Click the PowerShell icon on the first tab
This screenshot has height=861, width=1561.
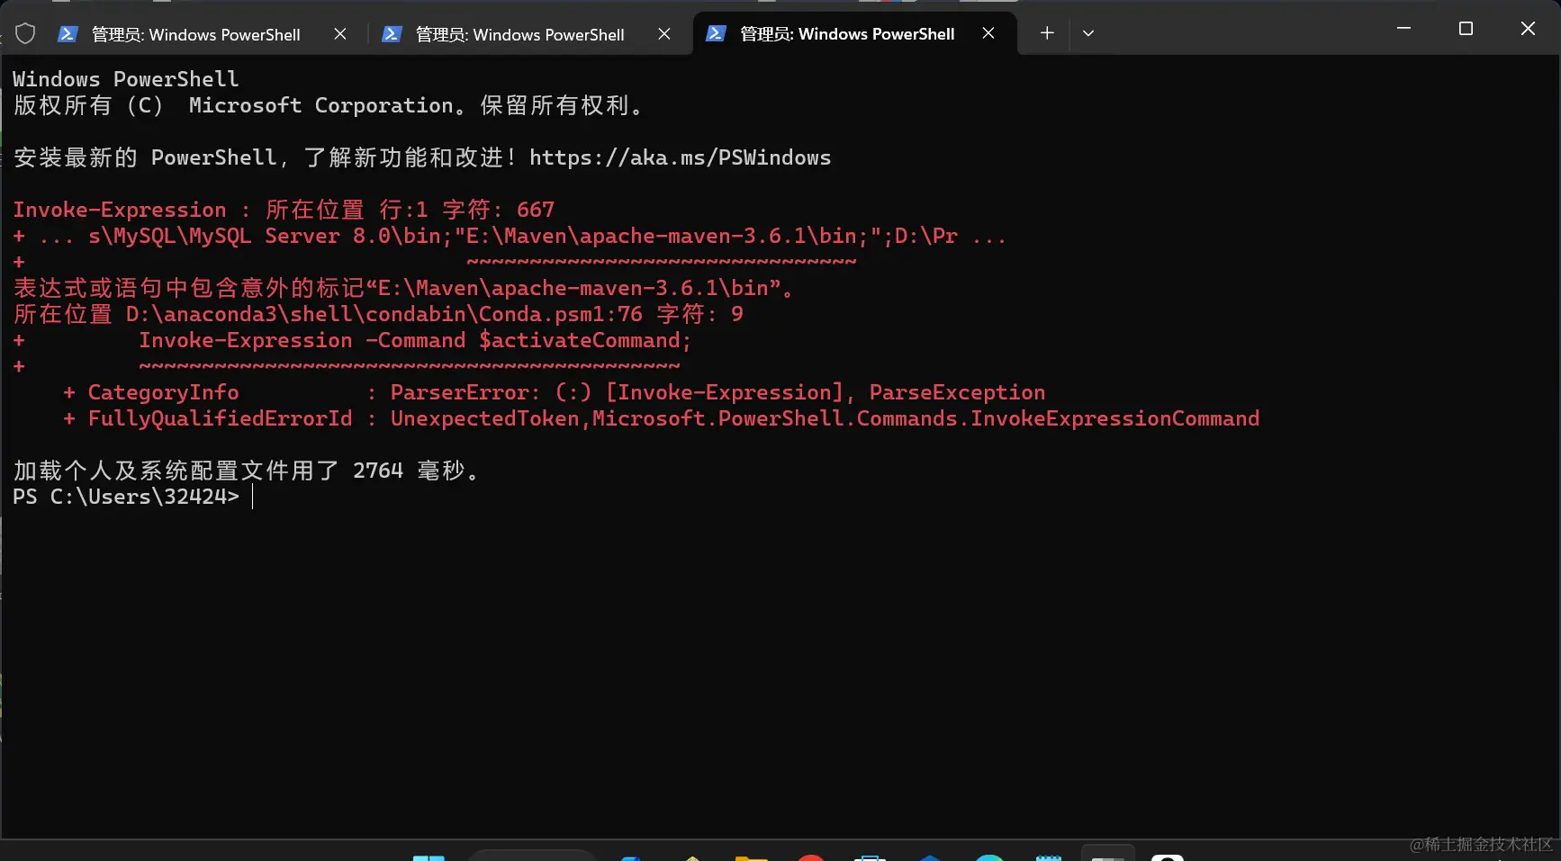pos(67,34)
